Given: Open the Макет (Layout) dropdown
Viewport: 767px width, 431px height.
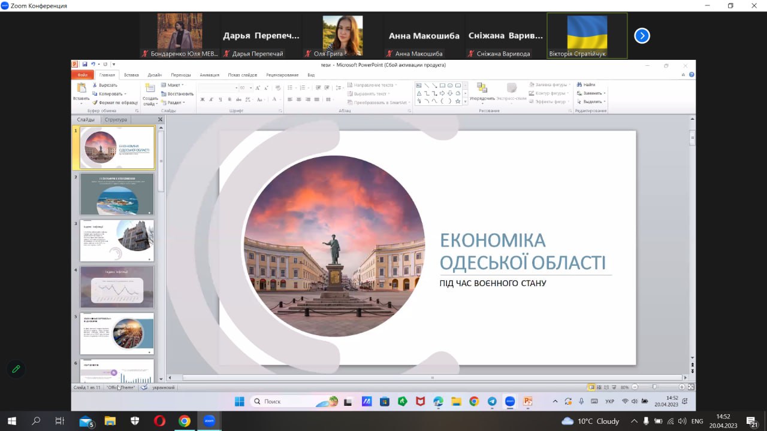Looking at the screenshot, I should point(173,85).
